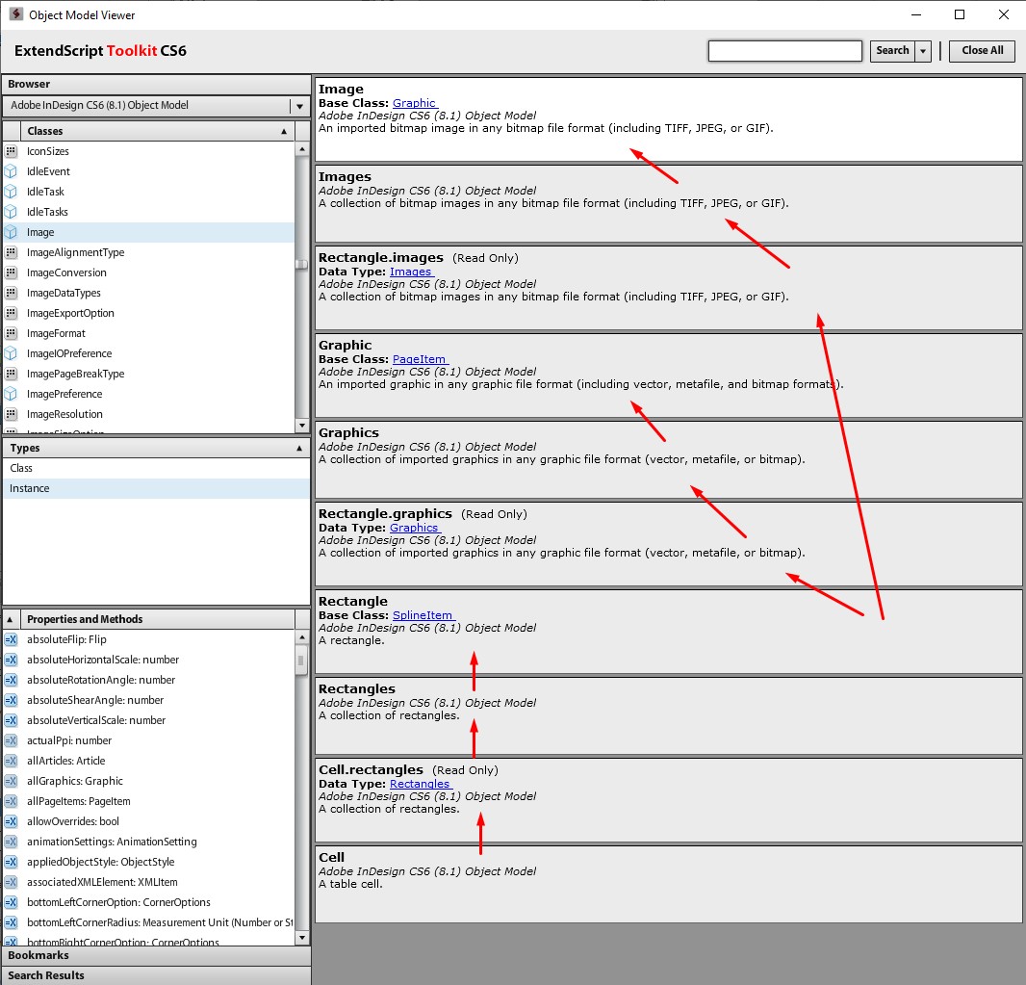Select ImageConversion in the Classes list
The width and height of the screenshot is (1026, 985).
pos(148,272)
